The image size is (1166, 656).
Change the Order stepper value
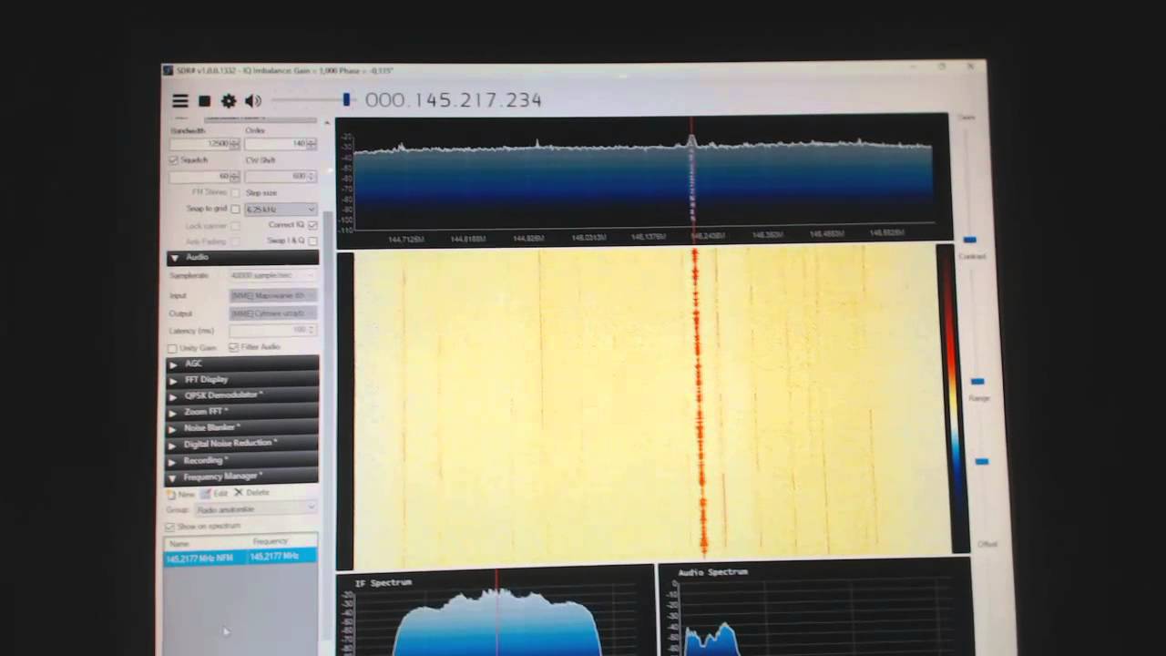pos(312,144)
